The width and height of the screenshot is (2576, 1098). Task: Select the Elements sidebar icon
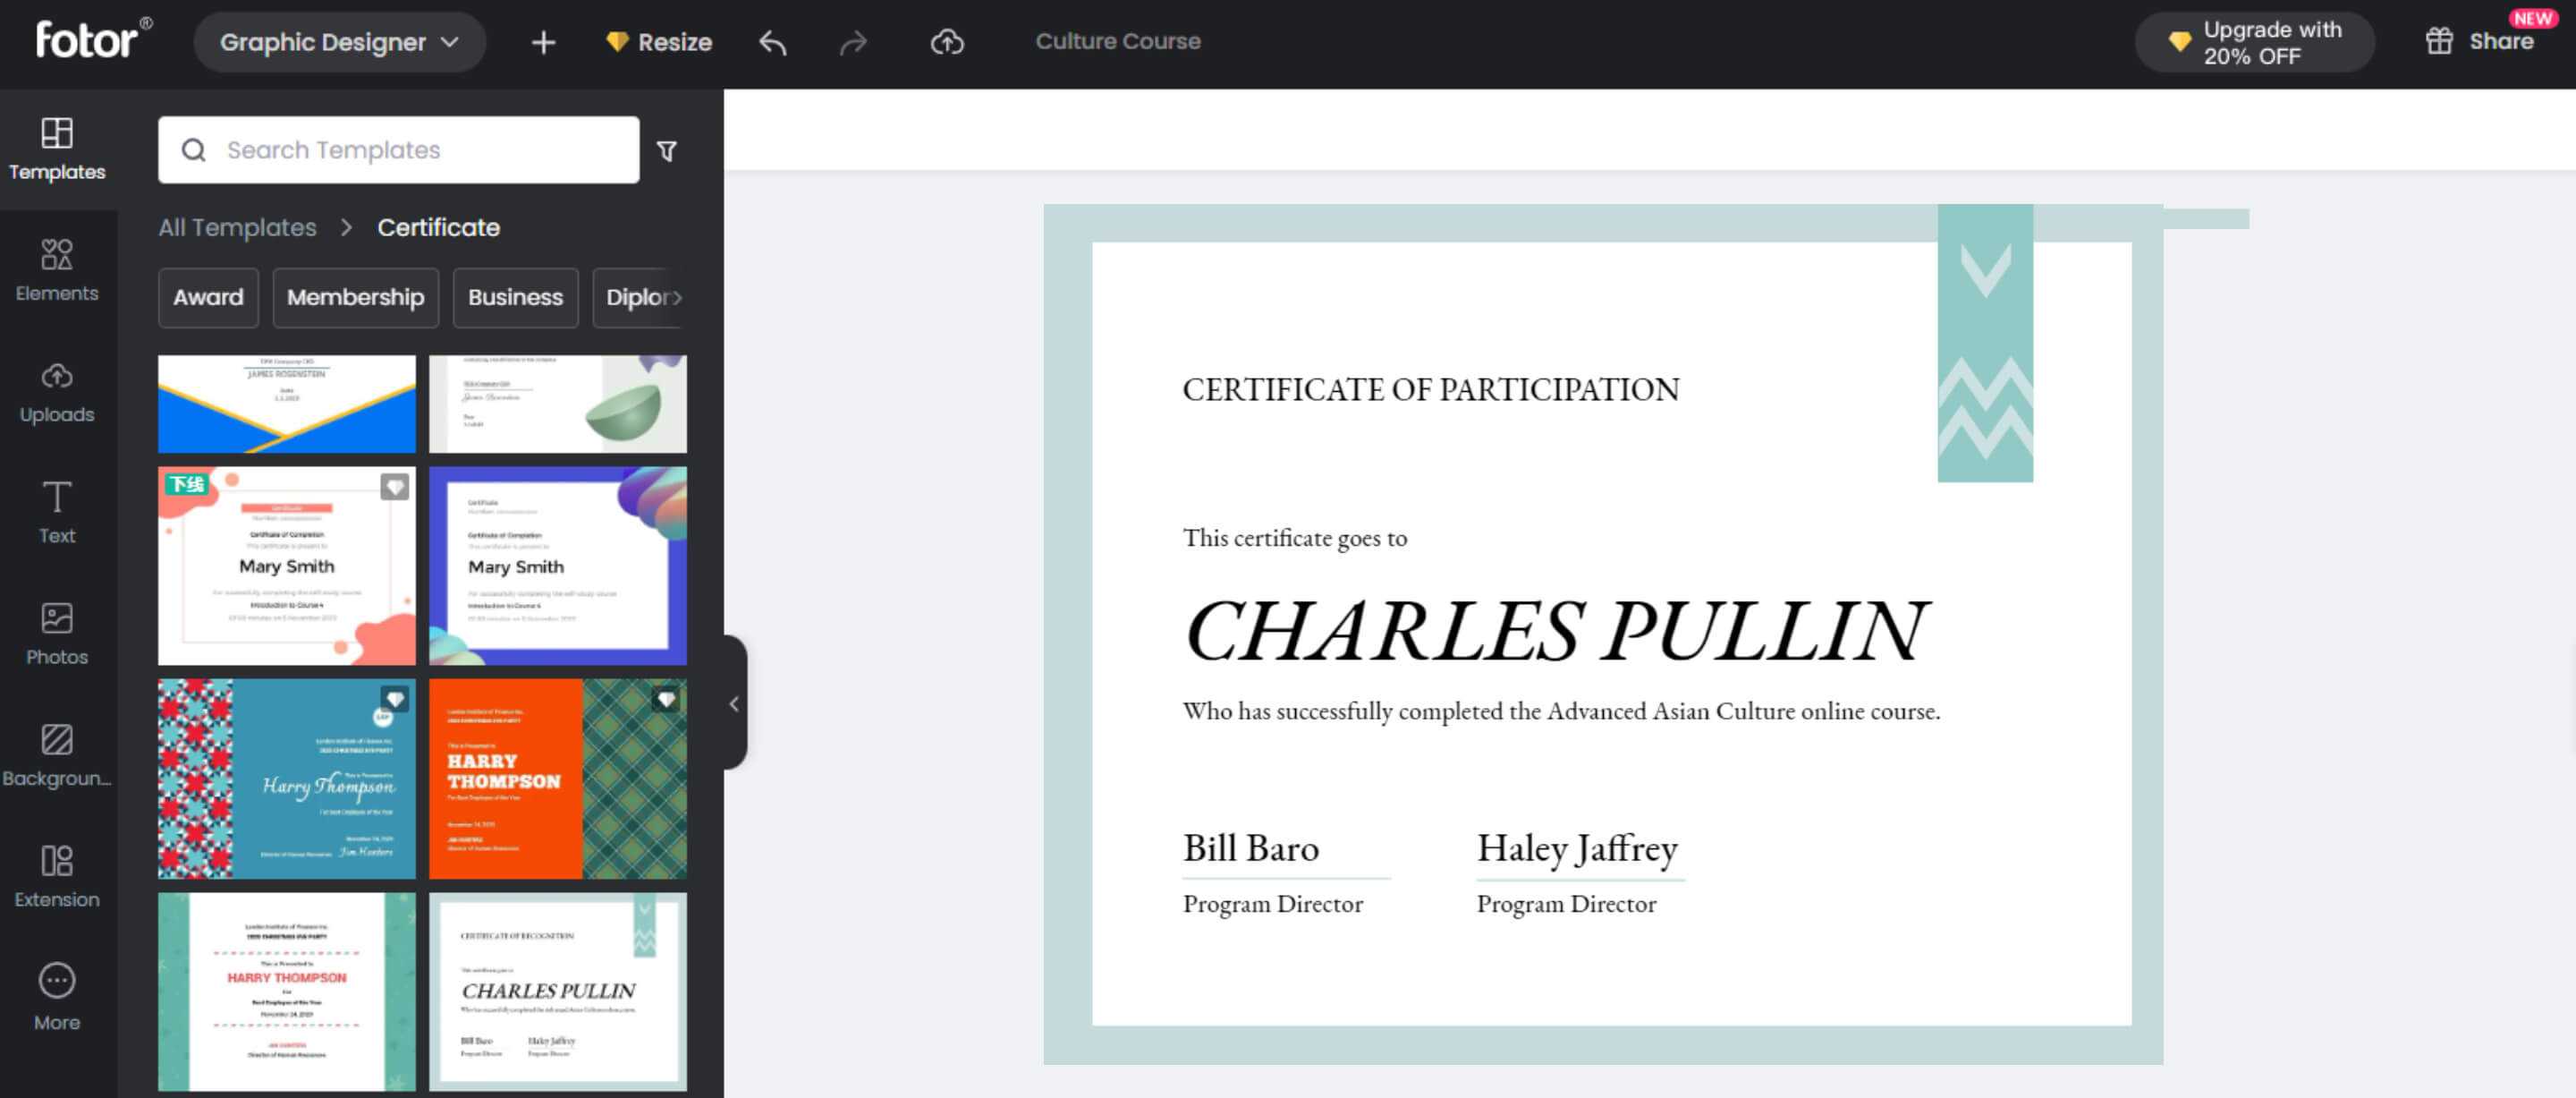pyautogui.click(x=57, y=270)
